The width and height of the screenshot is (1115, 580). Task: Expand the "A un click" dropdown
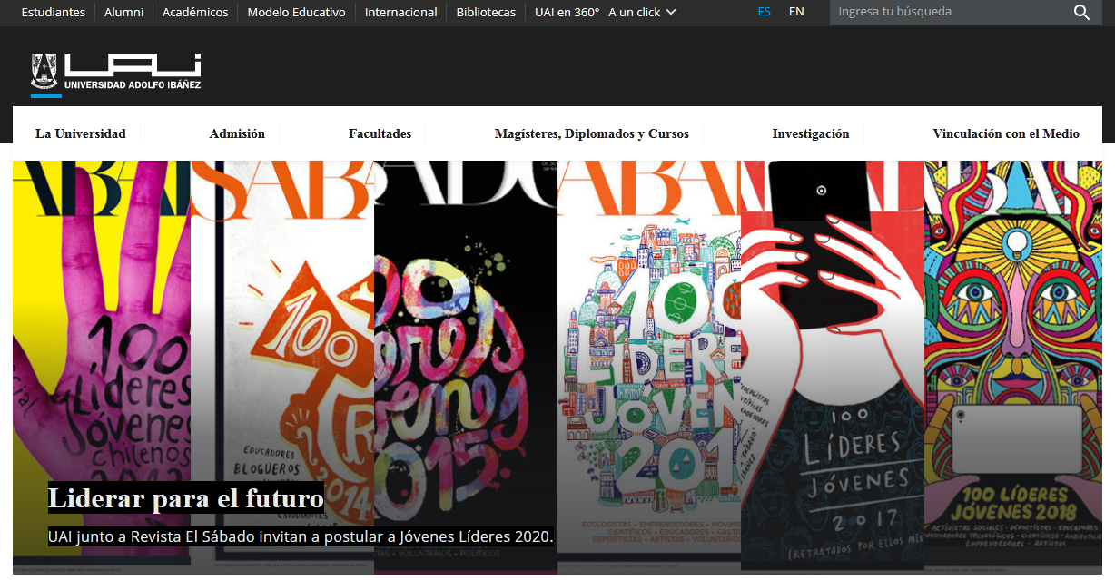[x=642, y=12]
